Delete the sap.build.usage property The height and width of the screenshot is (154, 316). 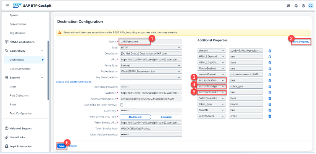pyautogui.click(x=270, y=87)
